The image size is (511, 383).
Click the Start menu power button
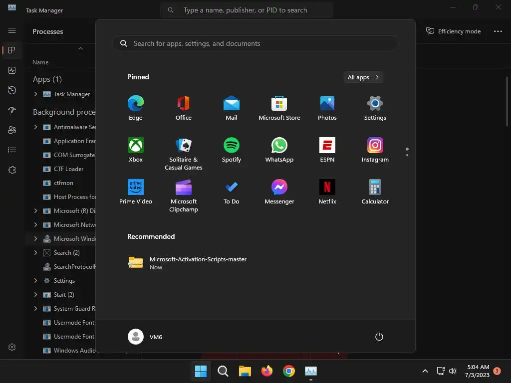(x=379, y=337)
